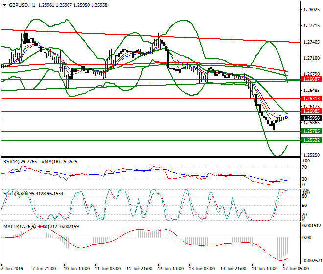The height and width of the screenshot is (274, 323).
Task: Select the 1.26687 red price level label
Action: [311, 79]
